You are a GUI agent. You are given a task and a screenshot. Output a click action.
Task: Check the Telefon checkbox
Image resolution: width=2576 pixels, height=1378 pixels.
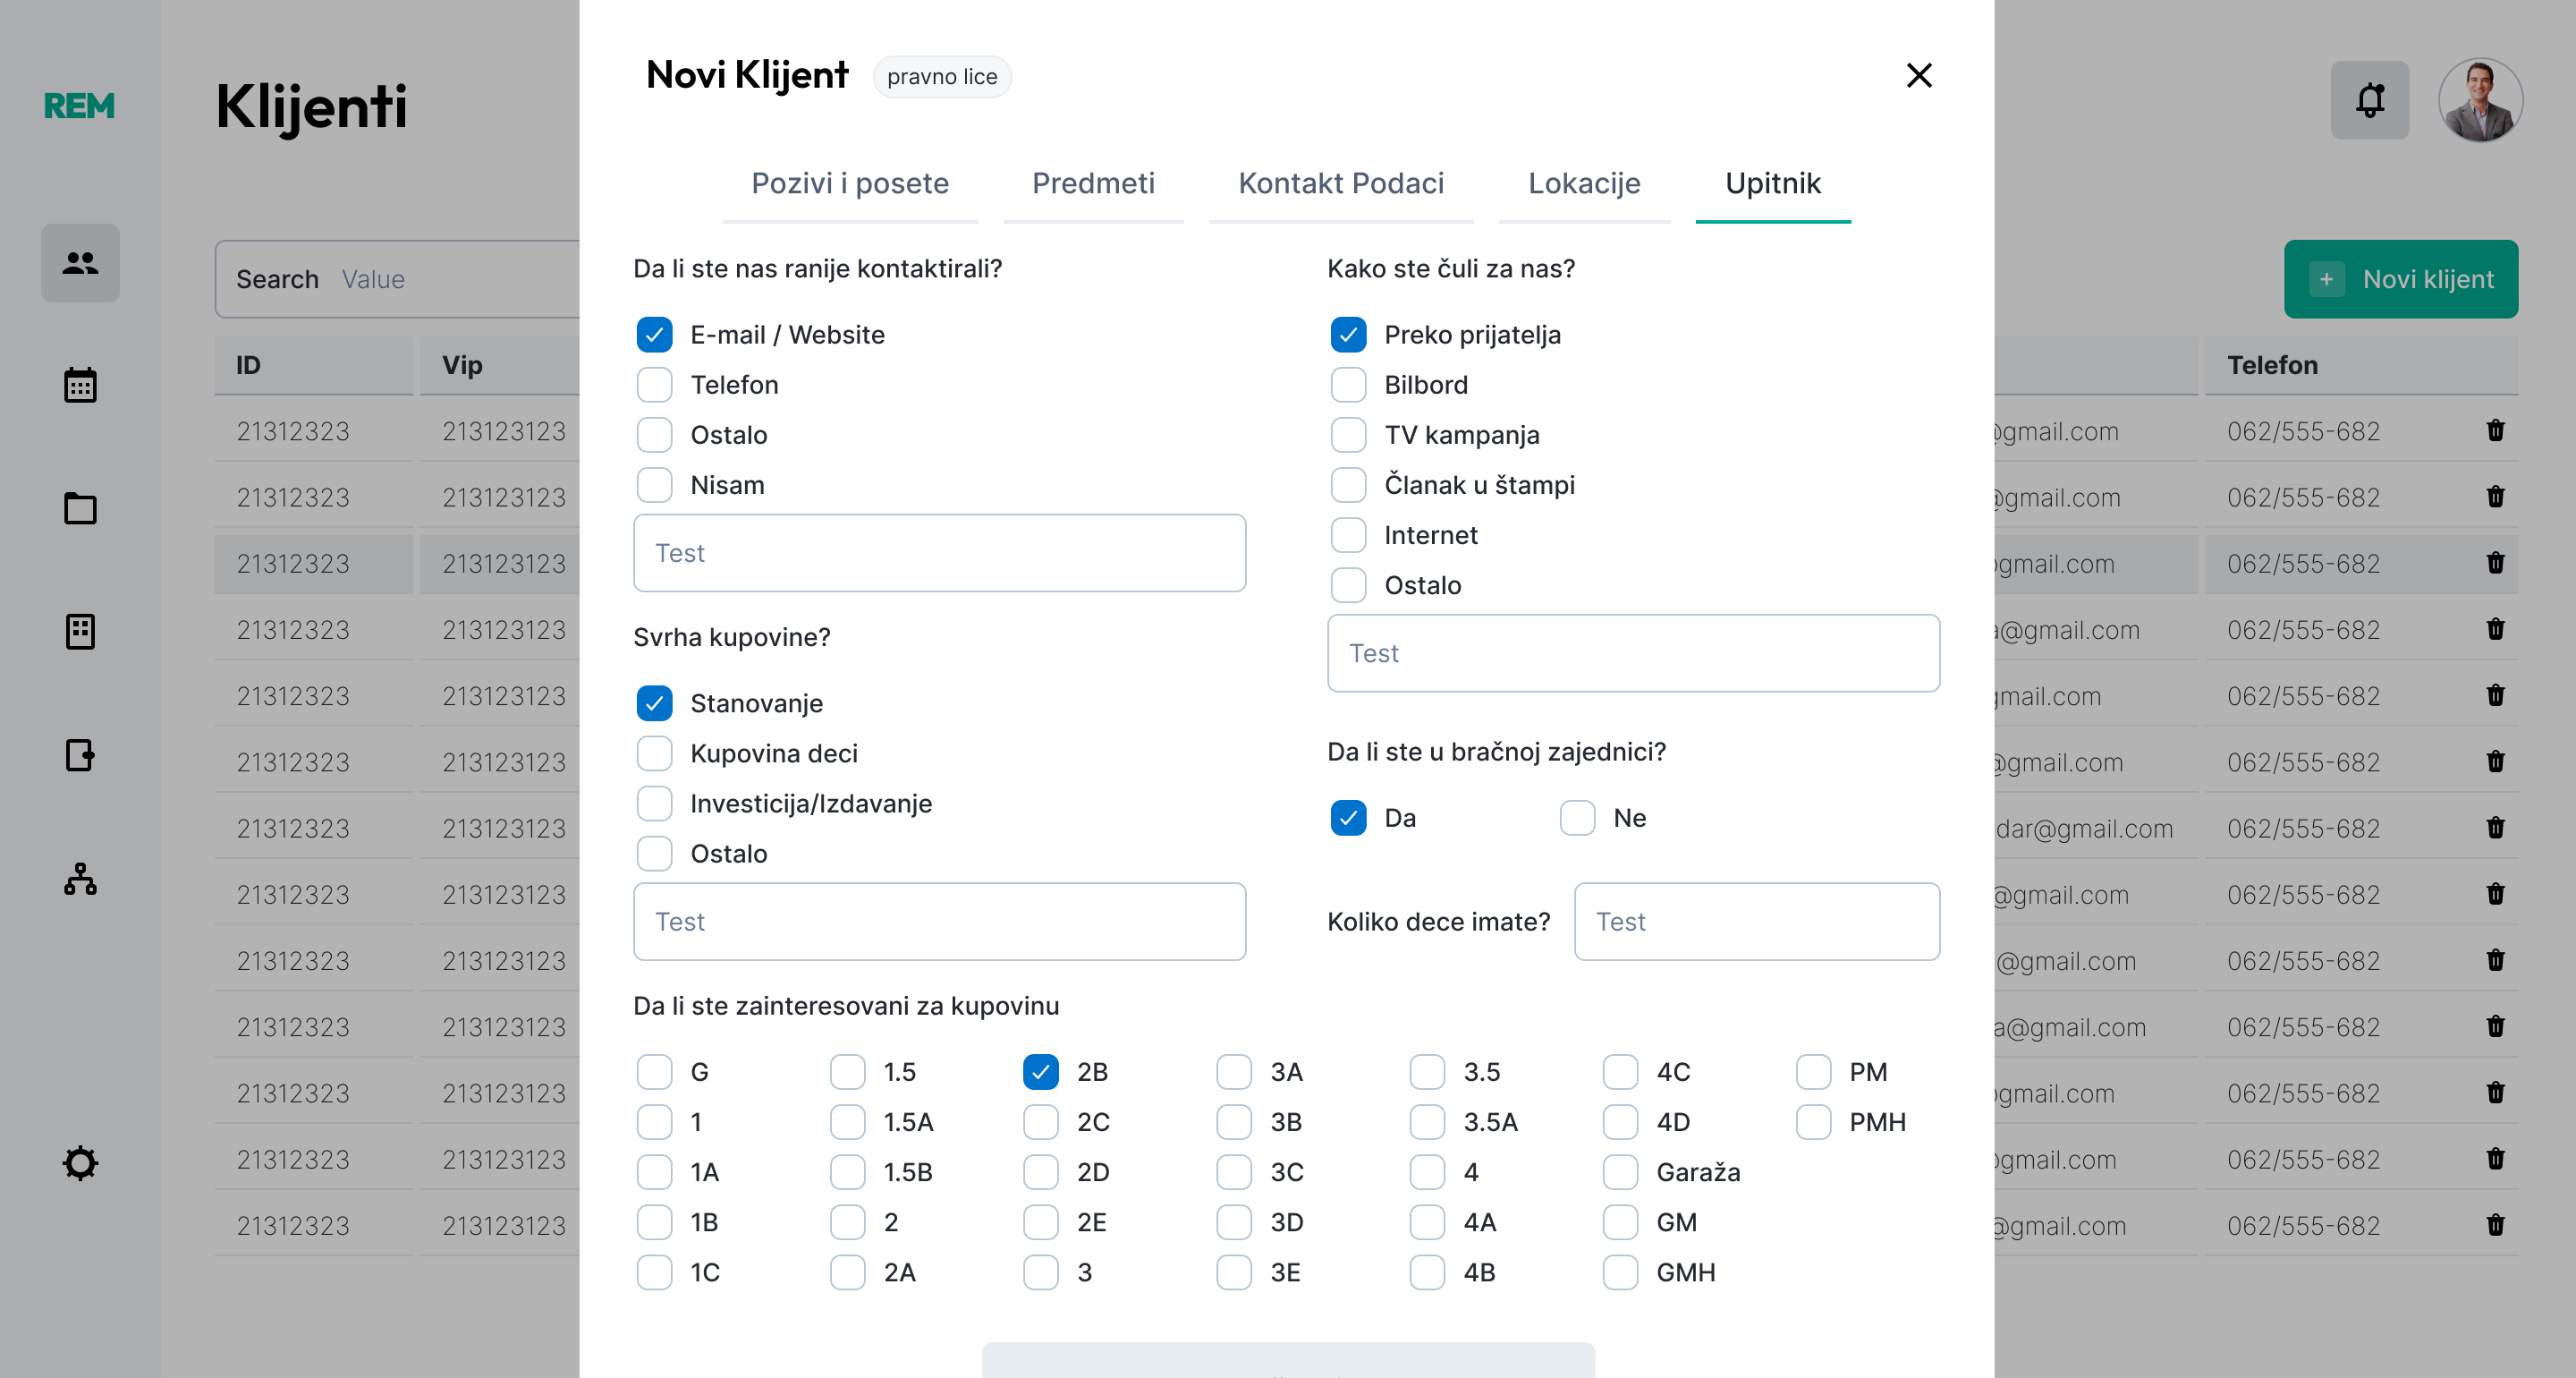tap(655, 386)
